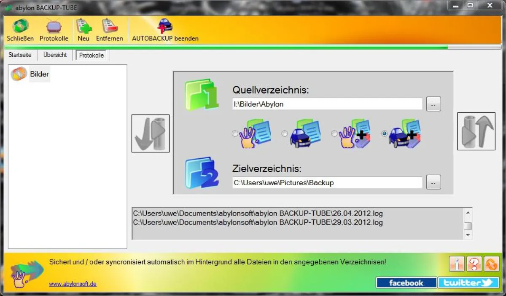Open the facebook page button

(406, 283)
